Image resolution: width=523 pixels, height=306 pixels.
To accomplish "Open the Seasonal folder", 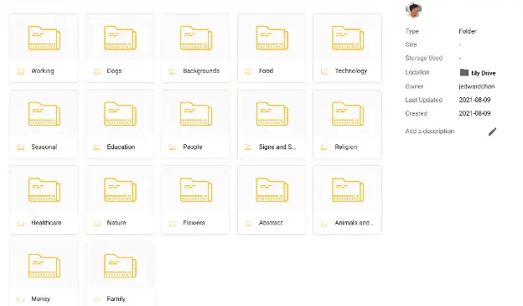I will point(44,124).
